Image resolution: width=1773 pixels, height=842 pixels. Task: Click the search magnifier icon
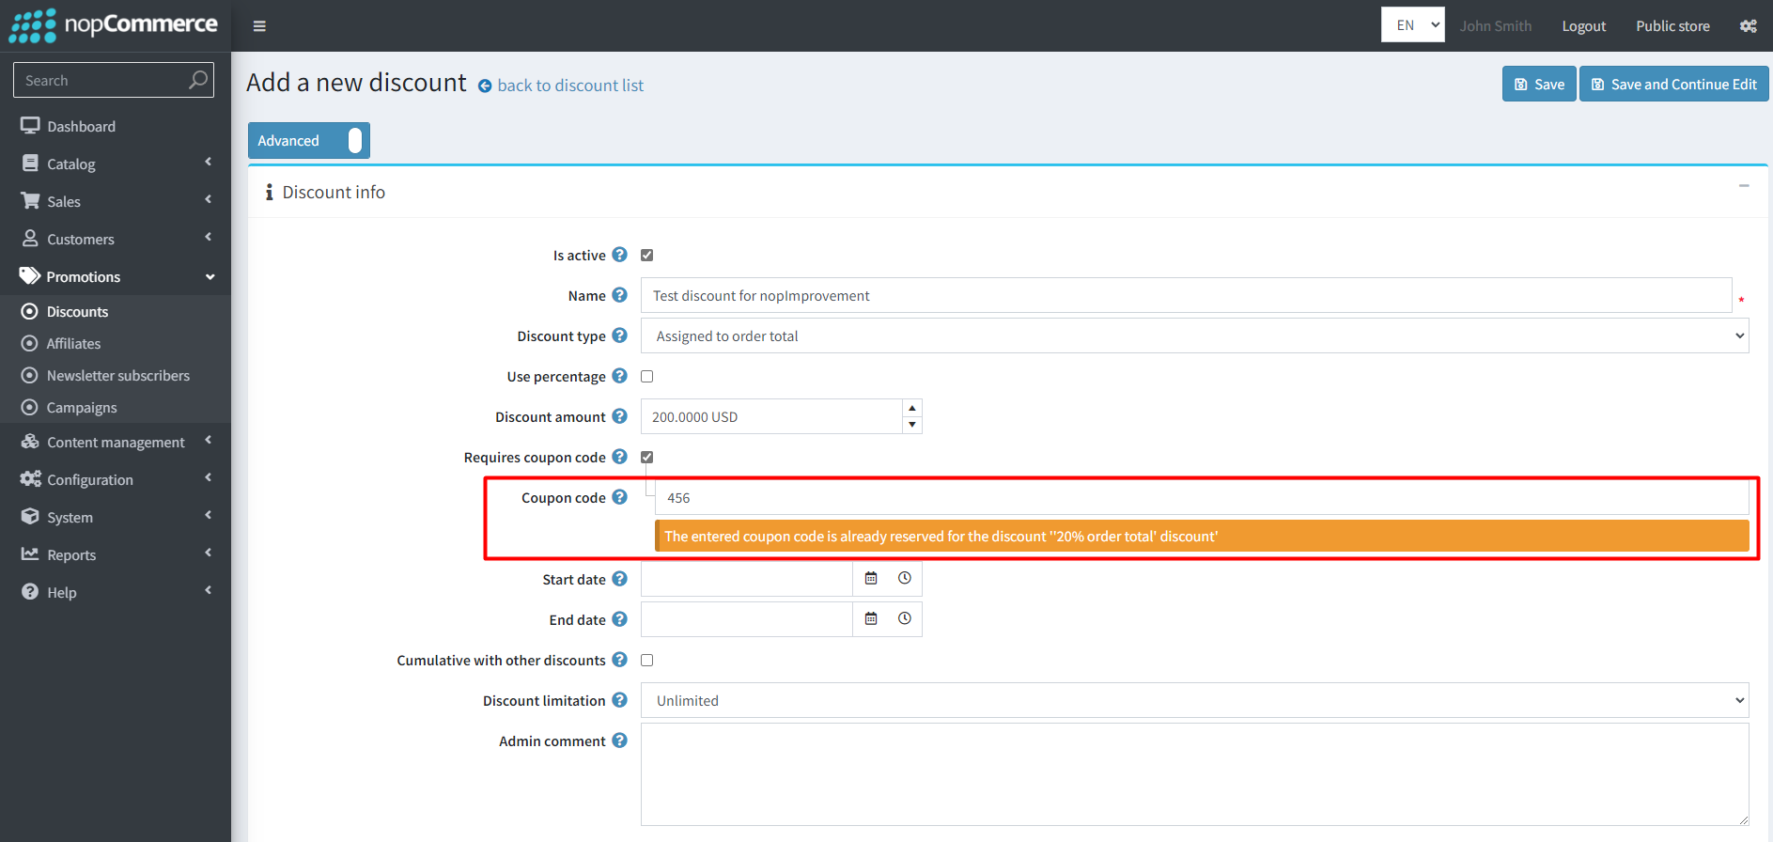[197, 80]
